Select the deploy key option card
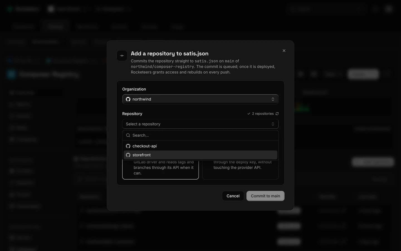401x251 pixels. [x=240, y=170]
